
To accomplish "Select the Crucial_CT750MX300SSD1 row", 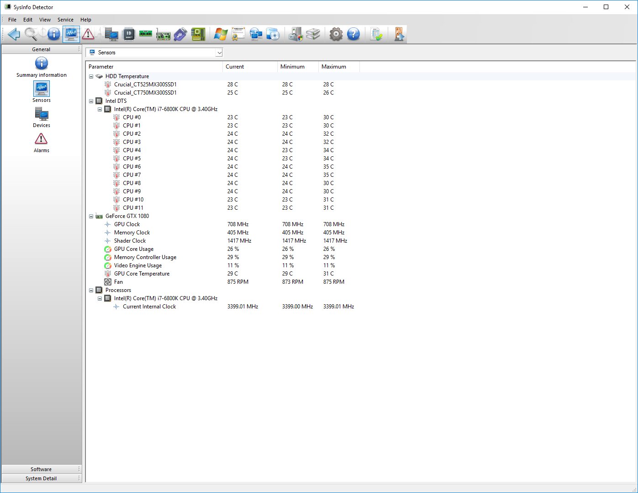I will (x=361, y=93).
